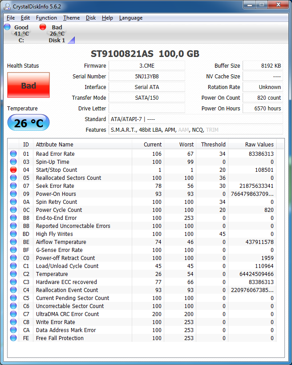292x365 pixels.
Task: Click the Firmware field showing 3.CME
Action: tap(147, 65)
